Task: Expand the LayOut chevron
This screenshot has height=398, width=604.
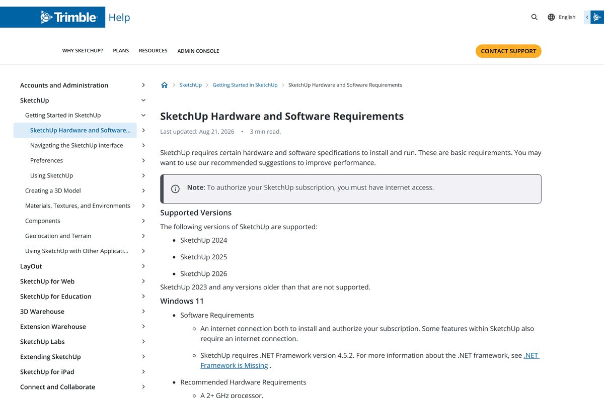Action: coord(143,266)
